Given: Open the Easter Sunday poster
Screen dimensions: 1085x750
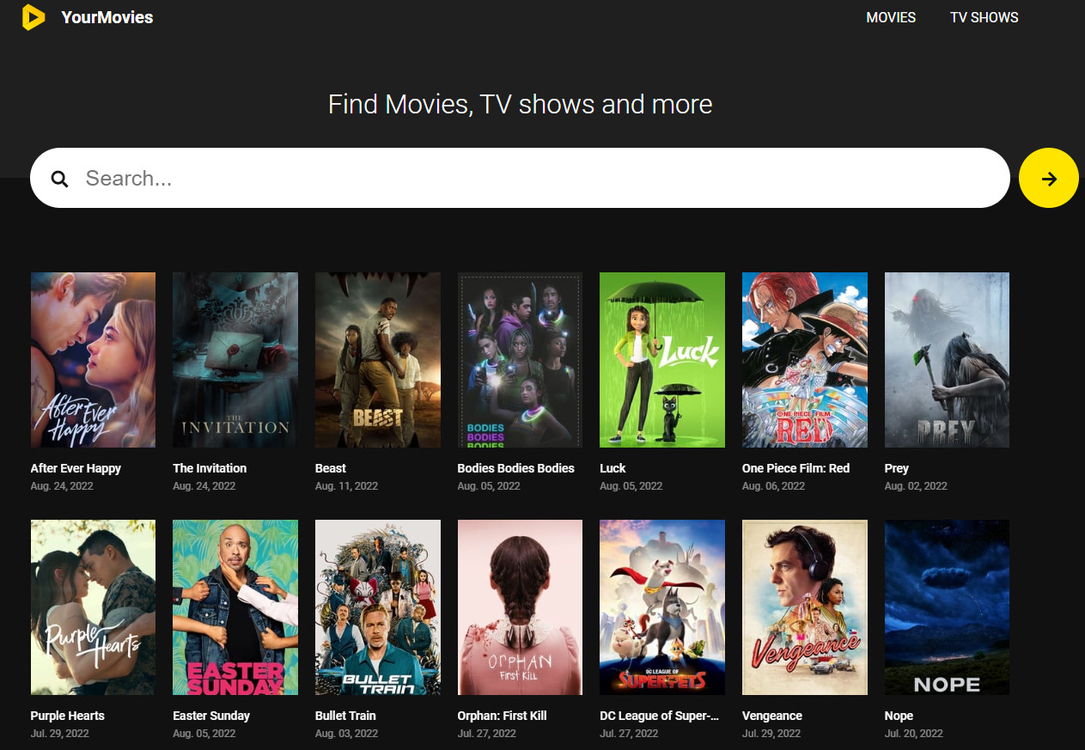Looking at the screenshot, I should click(235, 607).
